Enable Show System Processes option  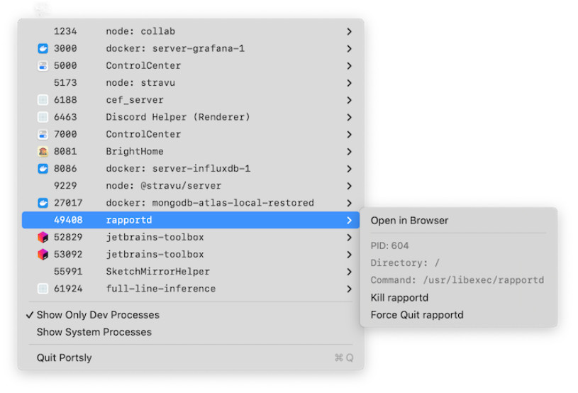pos(94,332)
